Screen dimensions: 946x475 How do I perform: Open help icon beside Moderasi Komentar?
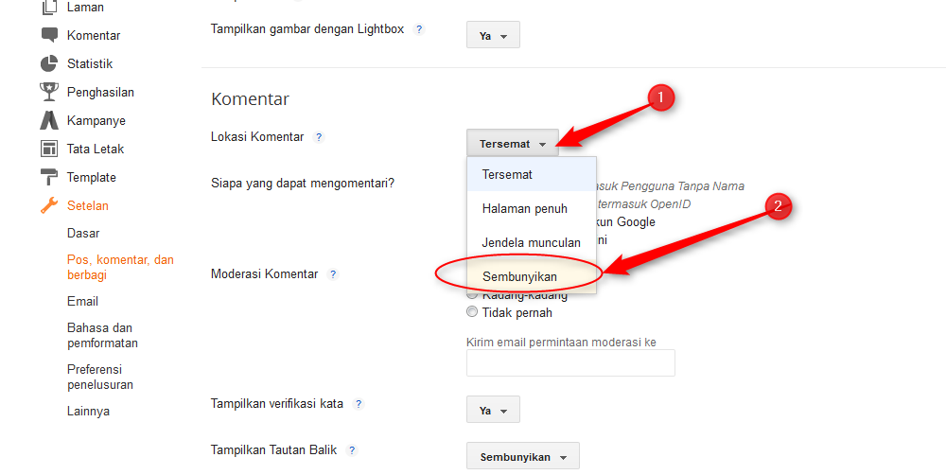[x=332, y=274]
